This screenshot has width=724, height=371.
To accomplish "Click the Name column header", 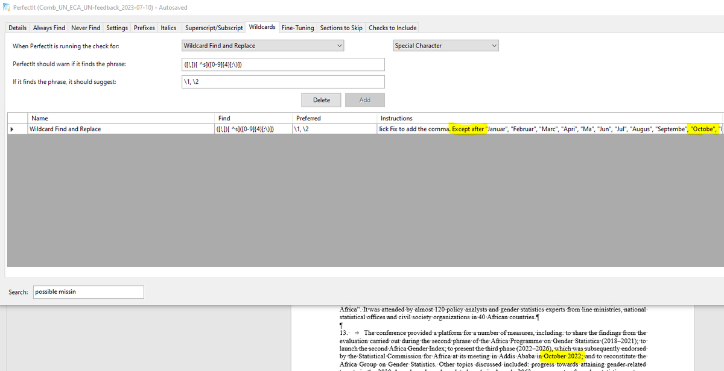I will click(120, 118).
